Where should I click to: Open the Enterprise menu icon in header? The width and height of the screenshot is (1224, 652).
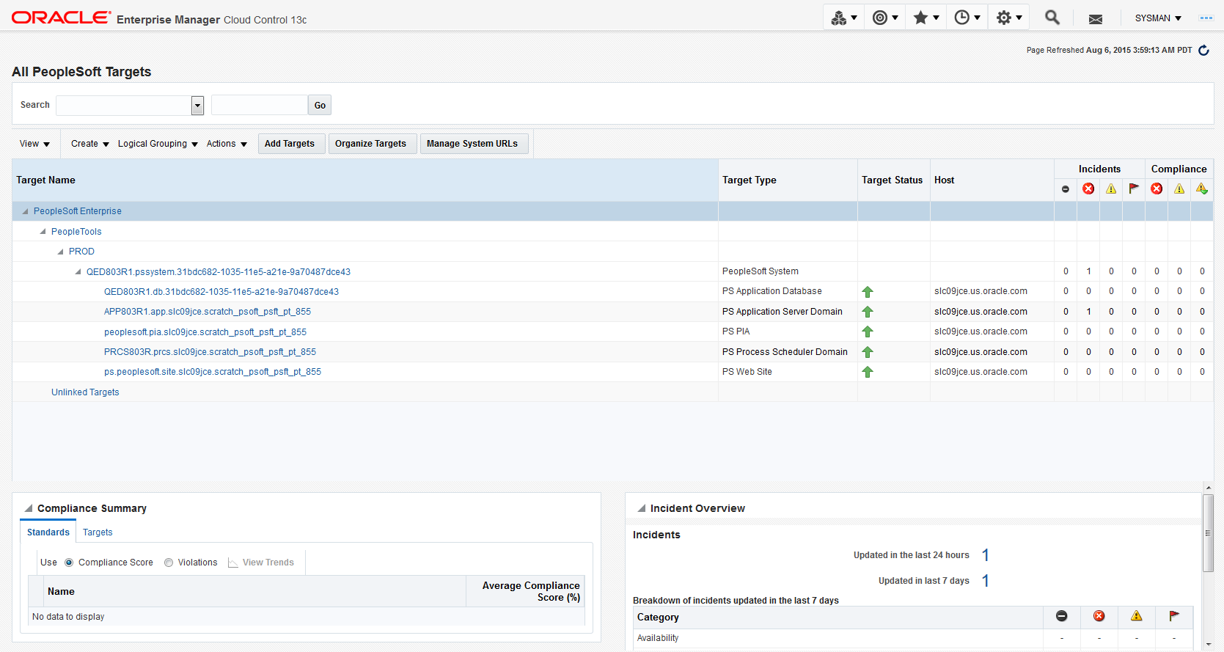tap(844, 18)
